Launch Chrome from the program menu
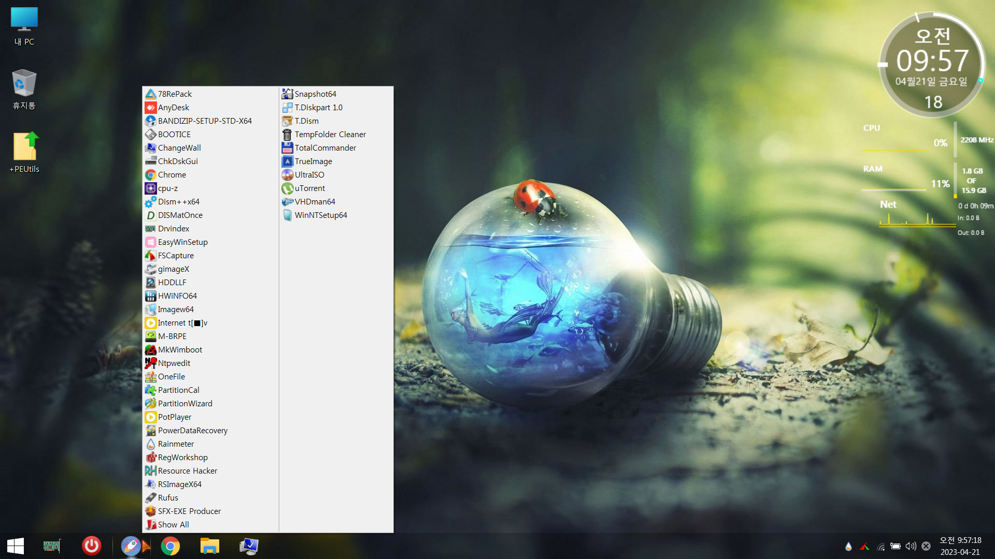The image size is (995, 559). coord(211,174)
